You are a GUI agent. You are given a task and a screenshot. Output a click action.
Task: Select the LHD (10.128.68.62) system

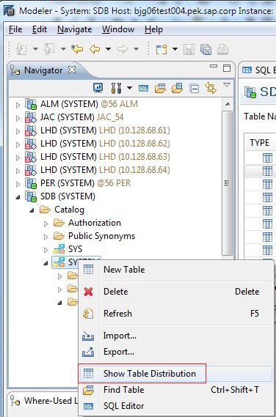[x=105, y=144]
